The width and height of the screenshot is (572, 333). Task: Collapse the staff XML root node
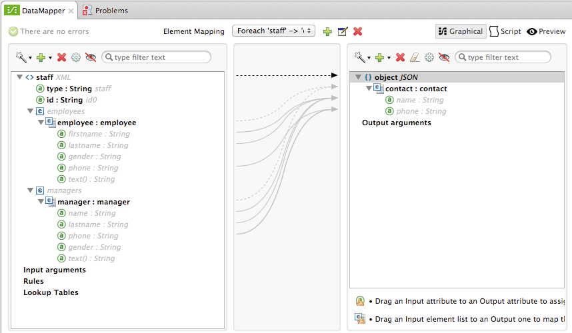click(x=19, y=77)
